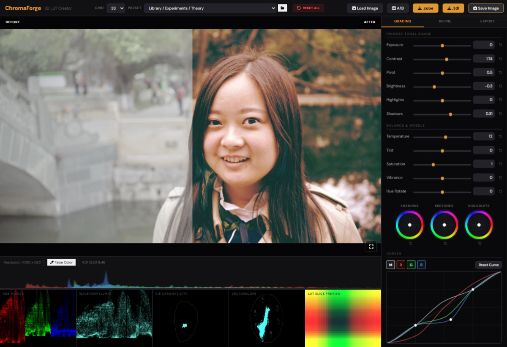Click the ChromaForge logo text
507x347 pixels.
pos(22,8)
